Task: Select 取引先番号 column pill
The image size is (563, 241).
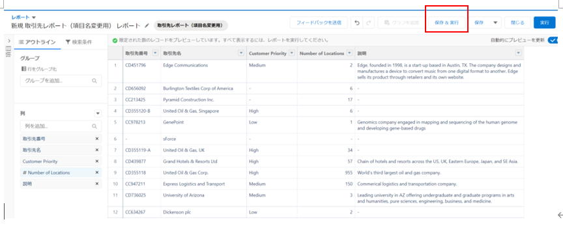Action: point(61,139)
